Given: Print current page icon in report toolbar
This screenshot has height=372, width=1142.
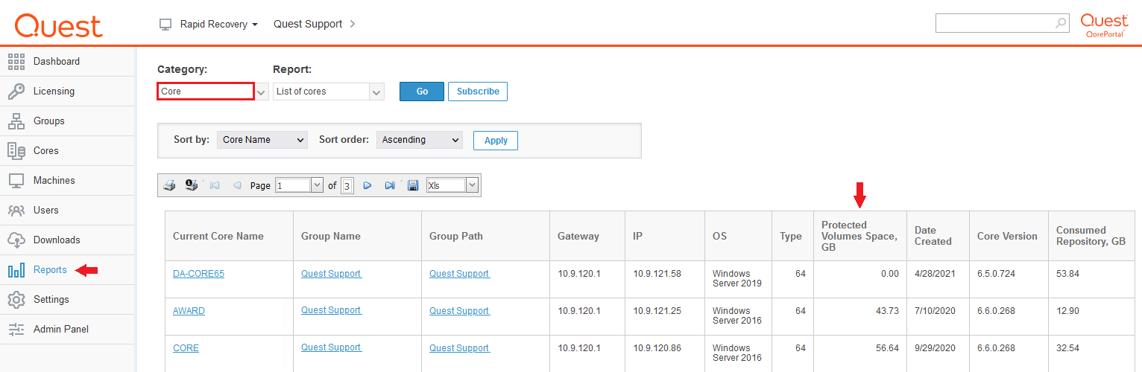Looking at the screenshot, I should click(x=192, y=185).
